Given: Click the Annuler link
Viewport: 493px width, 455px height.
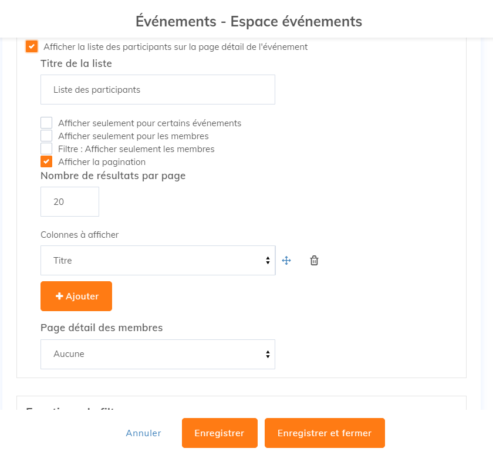Looking at the screenshot, I should pyautogui.click(x=143, y=433).
